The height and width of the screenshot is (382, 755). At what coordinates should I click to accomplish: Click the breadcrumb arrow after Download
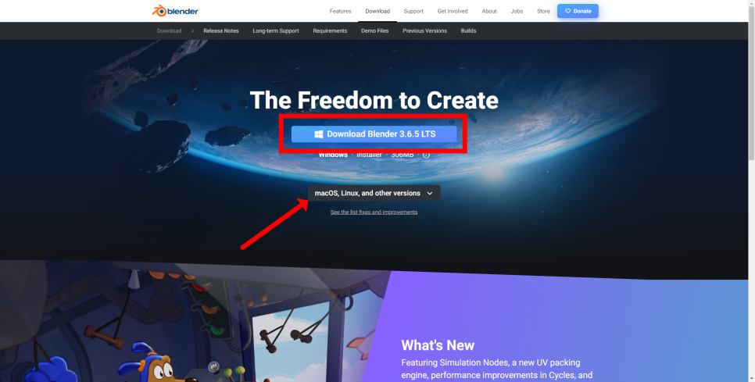[192, 30]
